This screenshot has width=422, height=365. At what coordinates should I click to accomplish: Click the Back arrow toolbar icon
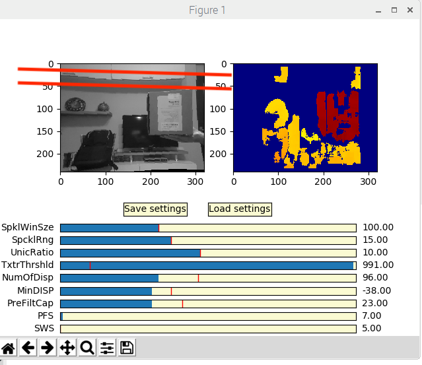(28, 348)
